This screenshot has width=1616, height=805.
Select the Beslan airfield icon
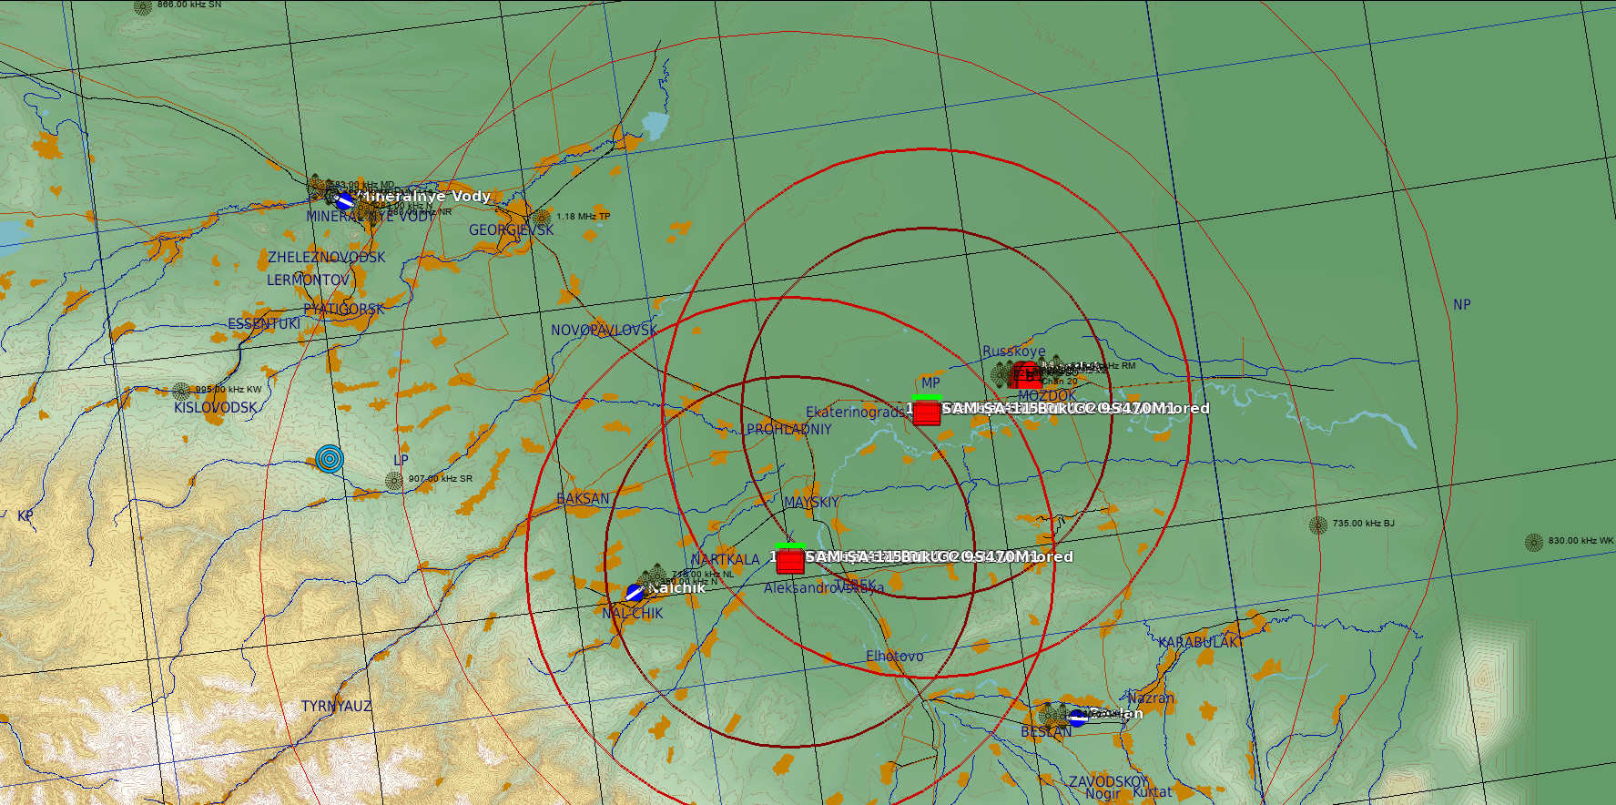(x=1078, y=718)
